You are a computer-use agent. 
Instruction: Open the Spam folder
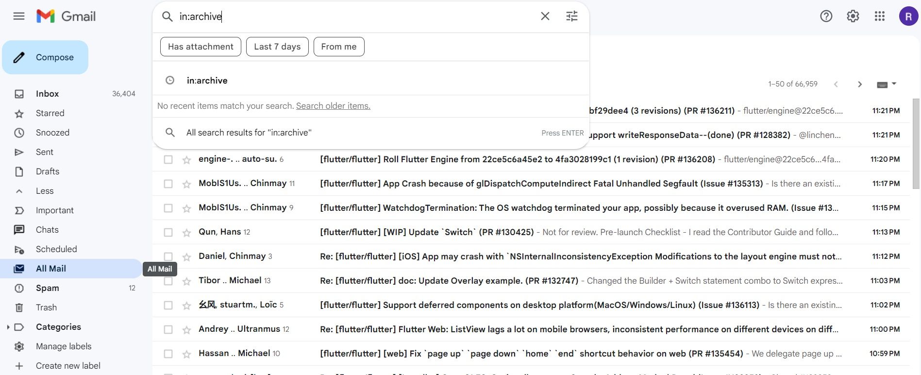tap(47, 288)
